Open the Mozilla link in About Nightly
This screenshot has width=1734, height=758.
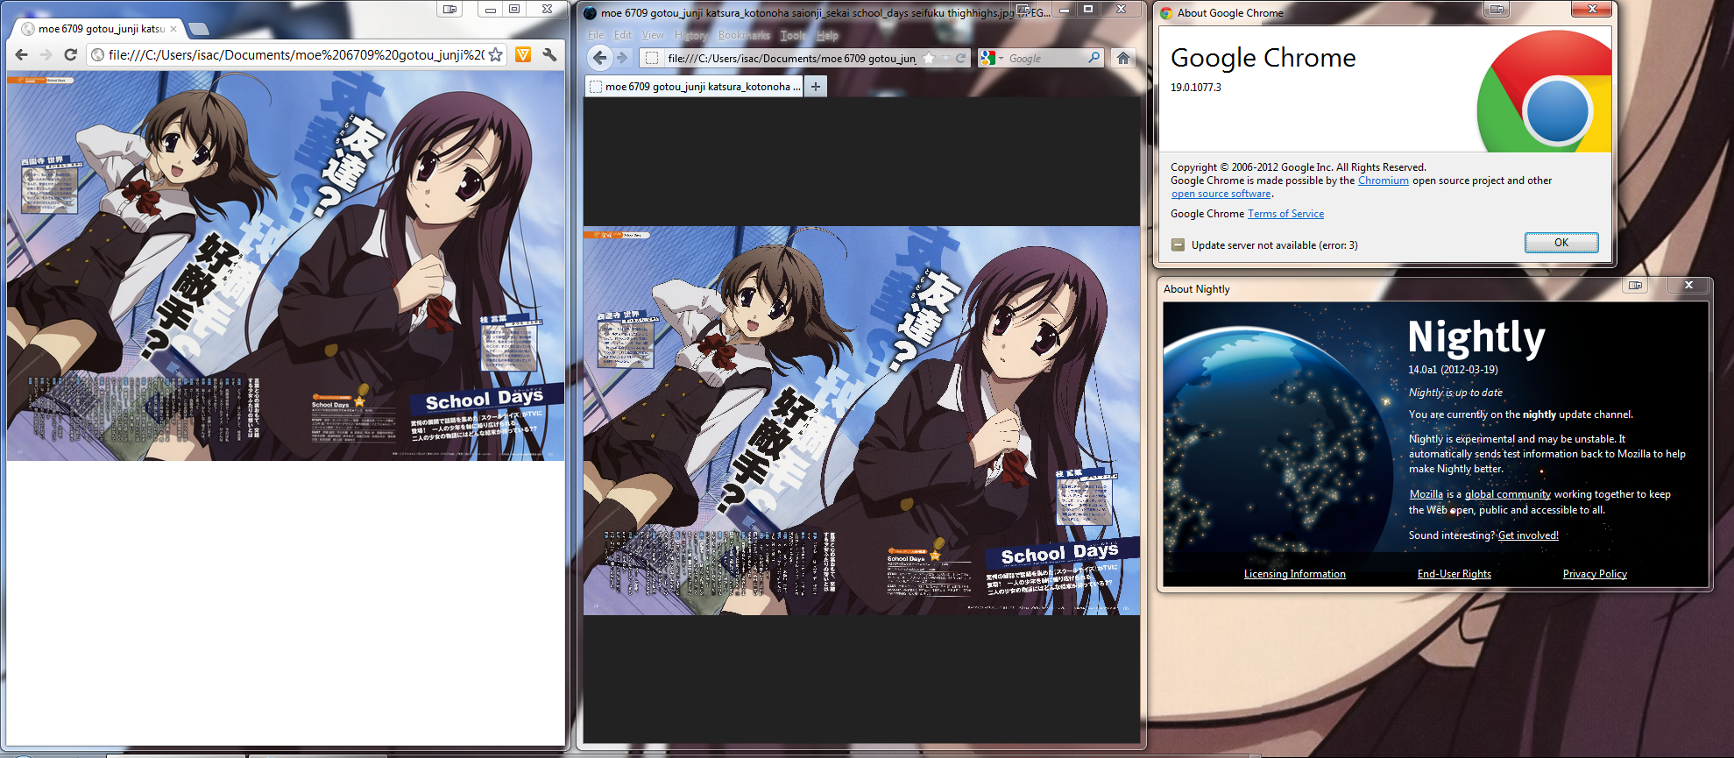[x=1426, y=494]
